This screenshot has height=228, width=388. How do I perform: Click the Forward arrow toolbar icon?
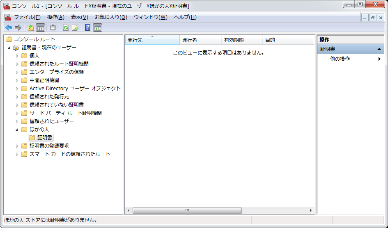pos(18,28)
